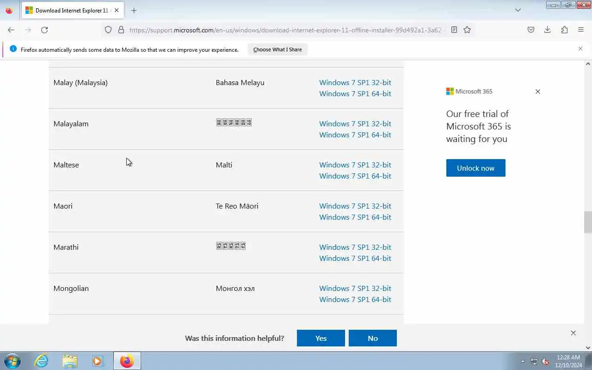Click the Firefox logo in title bar
The image size is (592, 370).
point(9,10)
